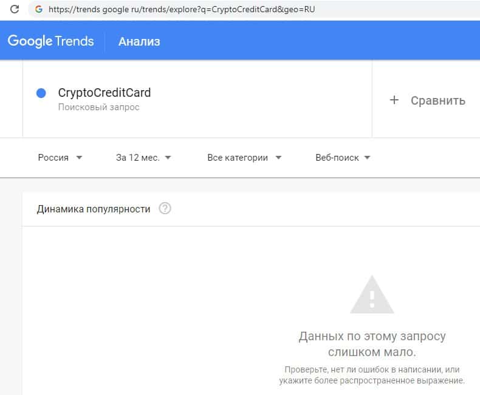Click the warning triangle icon

tap(372, 295)
